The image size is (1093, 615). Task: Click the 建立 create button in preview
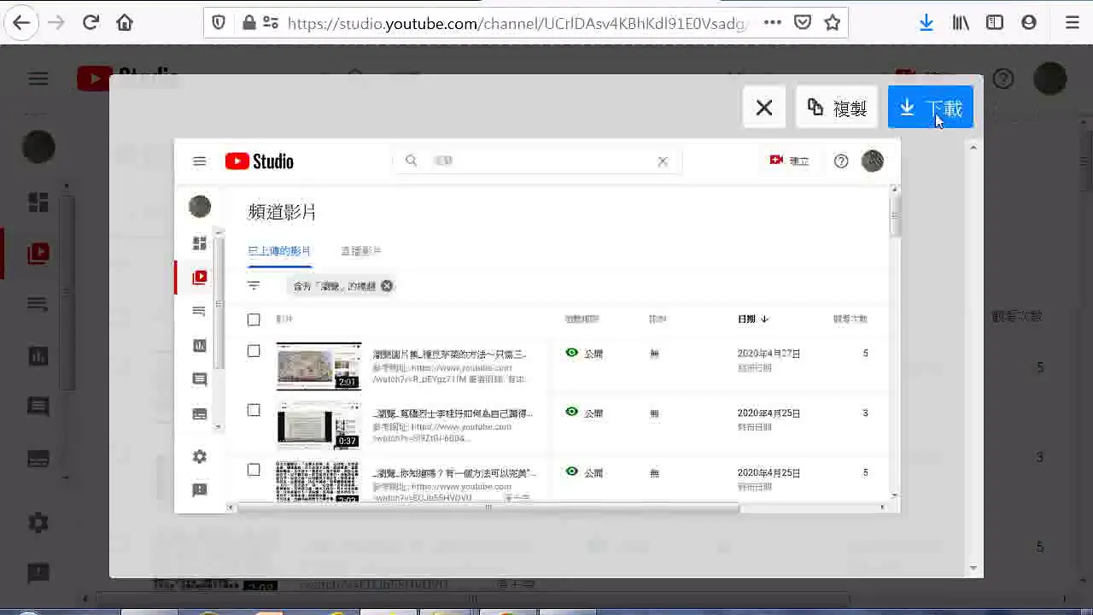pyautogui.click(x=789, y=161)
